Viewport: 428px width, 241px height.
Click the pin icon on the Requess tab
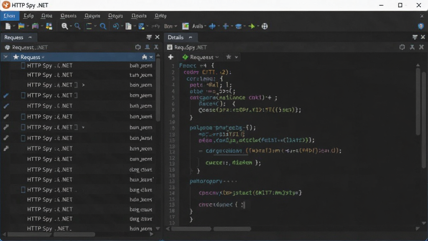point(30,37)
